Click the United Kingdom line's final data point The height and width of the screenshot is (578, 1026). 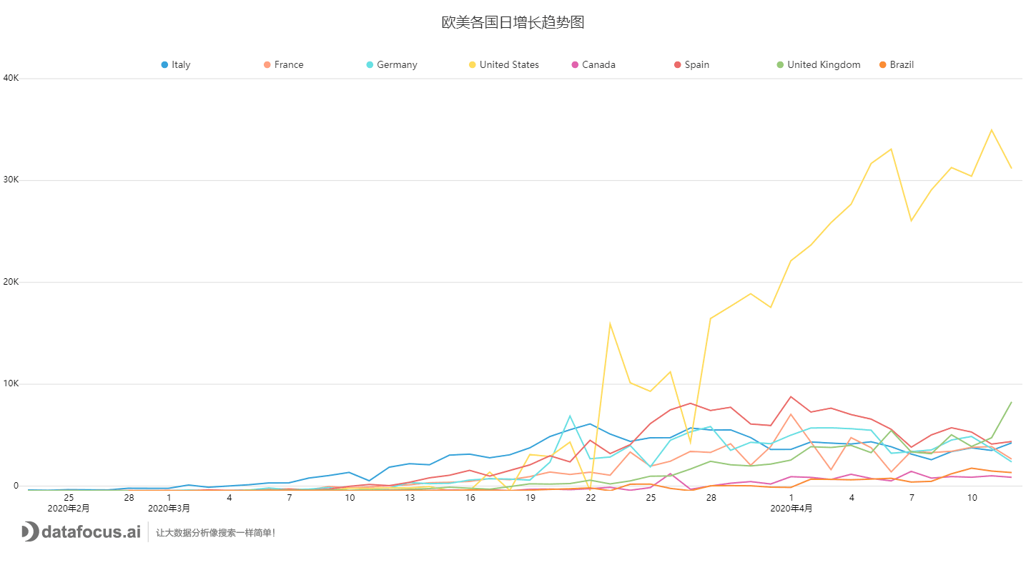(1011, 402)
